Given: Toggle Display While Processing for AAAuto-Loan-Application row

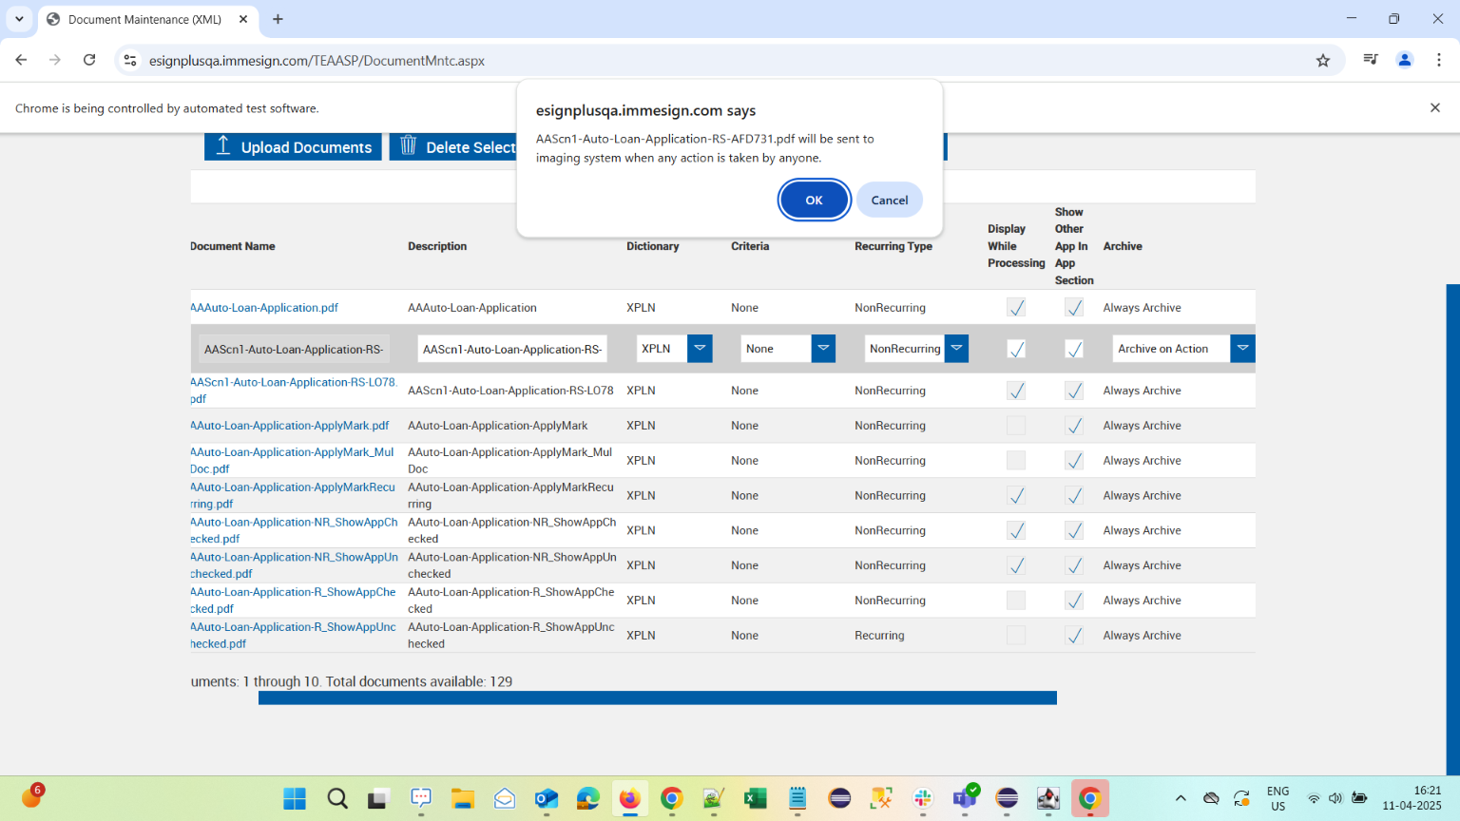Looking at the screenshot, I should tap(1016, 308).
